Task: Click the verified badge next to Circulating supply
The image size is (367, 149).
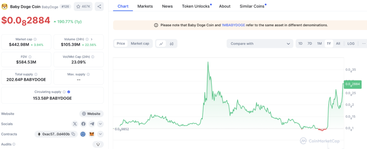Action: 68,92
